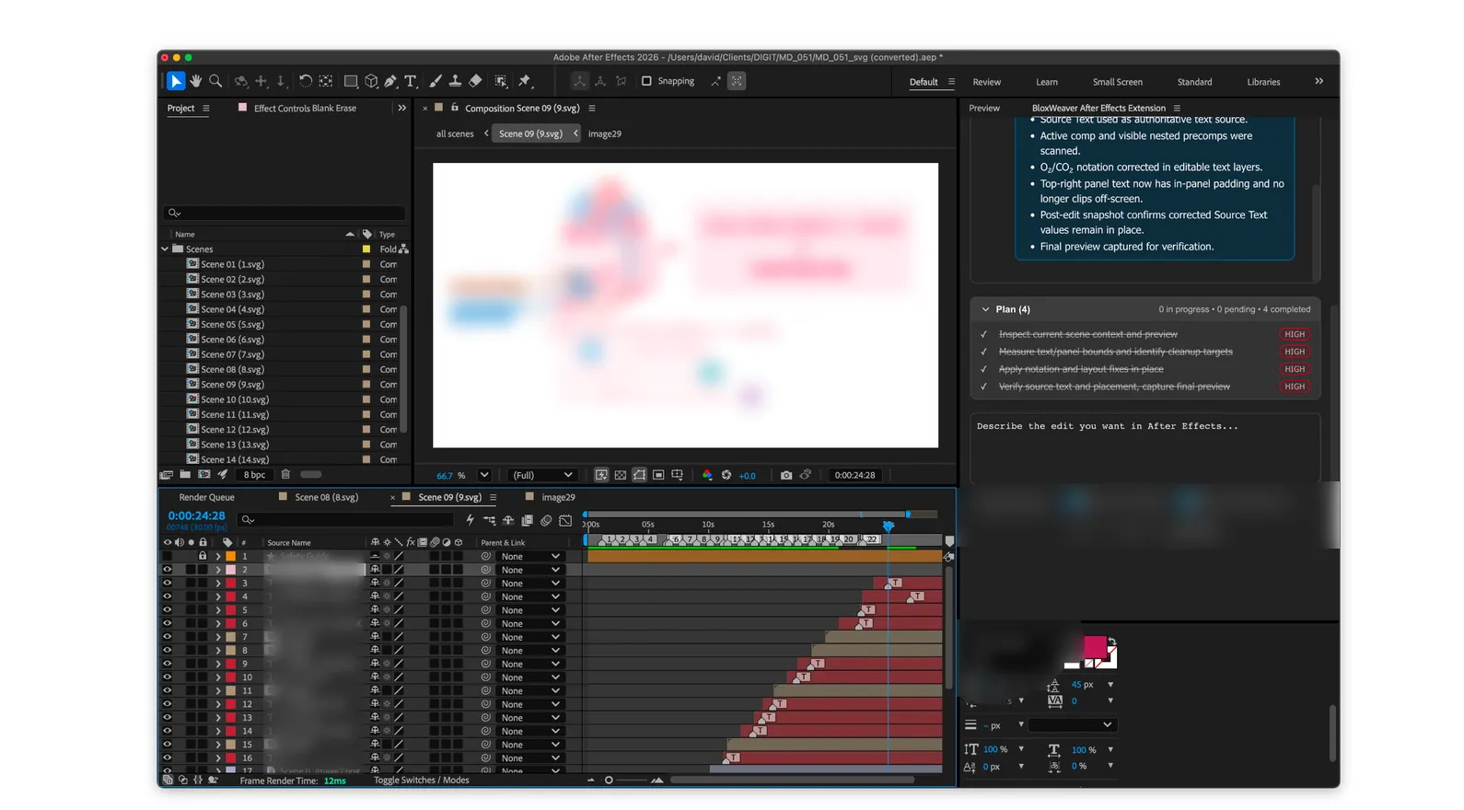Create a new folder in Project panel
The height and width of the screenshot is (810, 1464).
click(x=185, y=475)
